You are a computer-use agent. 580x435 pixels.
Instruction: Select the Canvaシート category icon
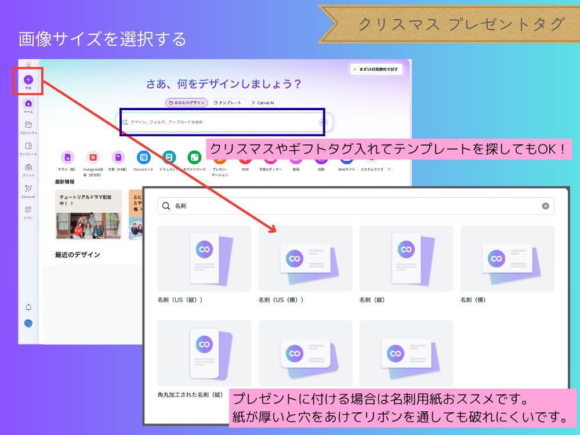coord(142,157)
